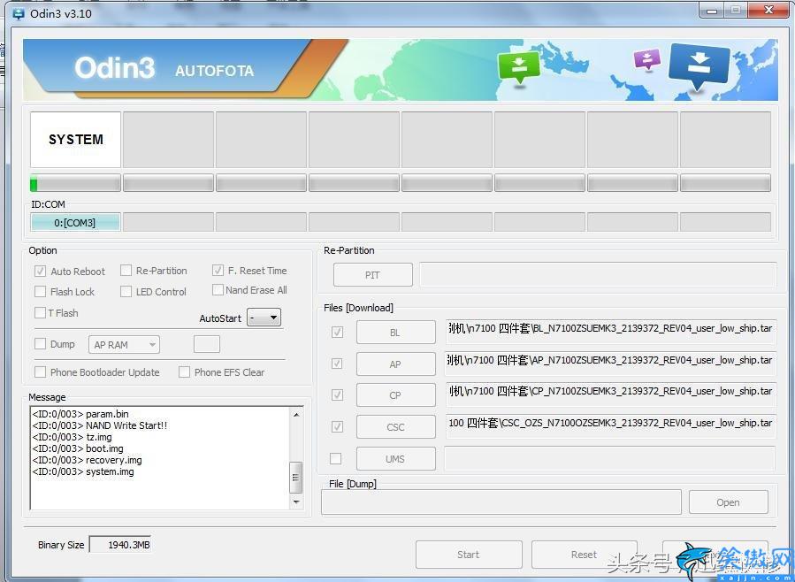This screenshot has width=795, height=582.
Task: Toggle F. Reset Time checkbox
Action: [x=218, y=271]
